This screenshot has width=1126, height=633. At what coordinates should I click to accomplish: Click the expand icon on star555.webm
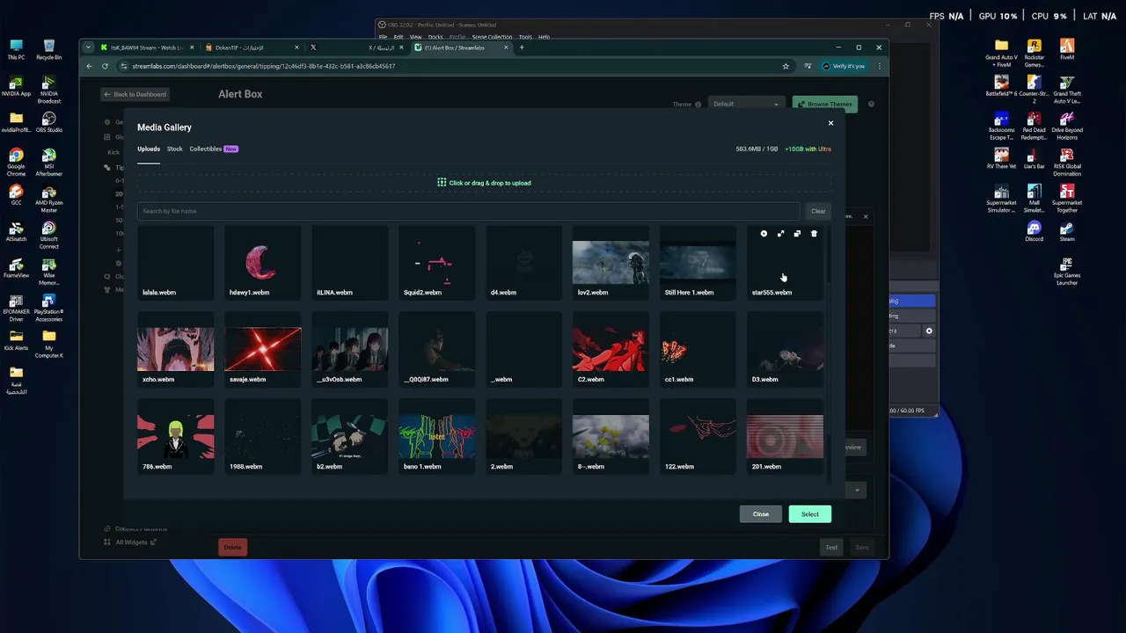[x=780, y=234]
